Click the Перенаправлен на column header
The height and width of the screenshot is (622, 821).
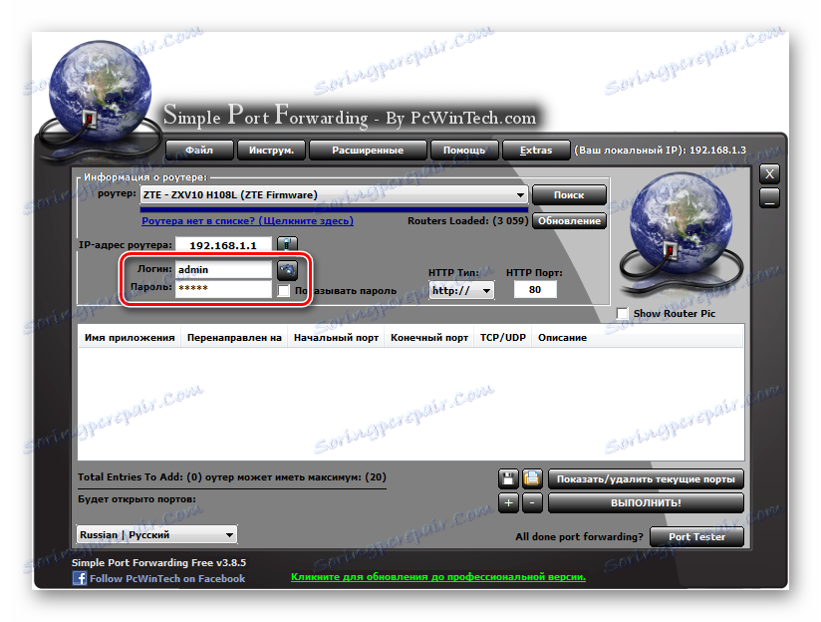(234, 338)
